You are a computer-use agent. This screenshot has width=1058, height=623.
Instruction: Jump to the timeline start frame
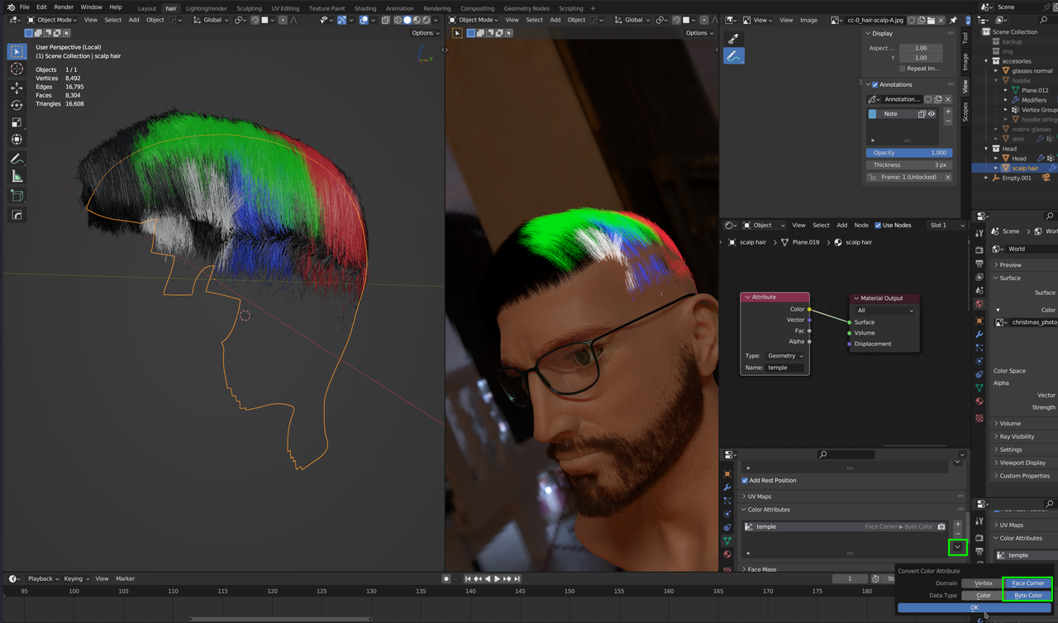pyautogui.click(x=468, y=578)
